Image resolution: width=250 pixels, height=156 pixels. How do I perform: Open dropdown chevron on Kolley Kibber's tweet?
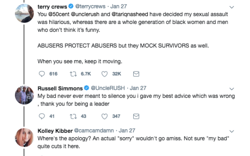click(232, 131)
